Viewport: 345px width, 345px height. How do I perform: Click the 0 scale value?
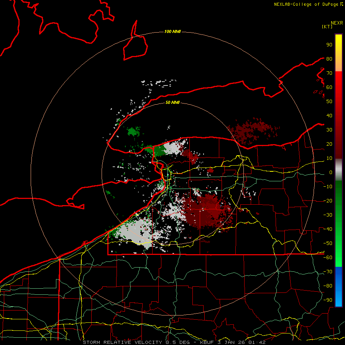click(331, 172)
